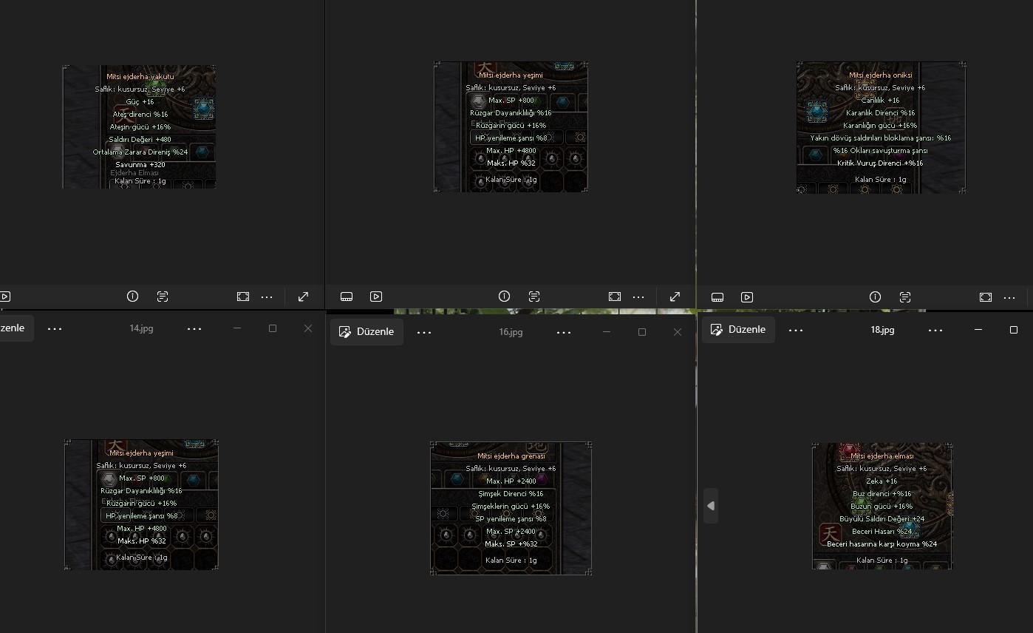1033x633 pixels.
Task: Open the ellipsis menu left of the 14.jpg title
Action: coord(55,328)
